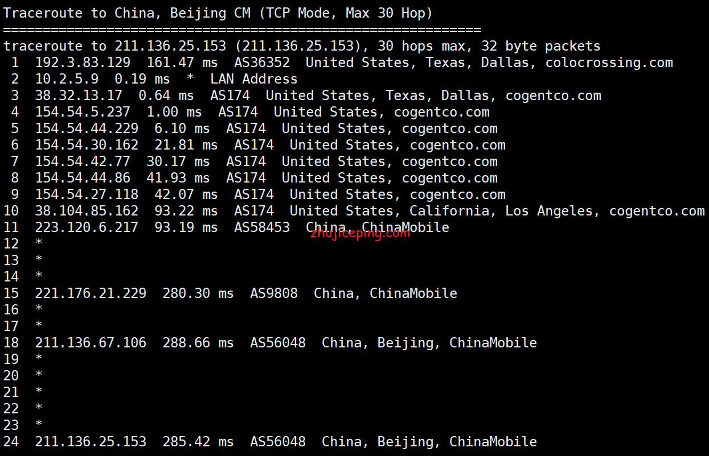Click the colocrossing.com text
This screenshot has width=709, height=456.
tap(609, 63)
